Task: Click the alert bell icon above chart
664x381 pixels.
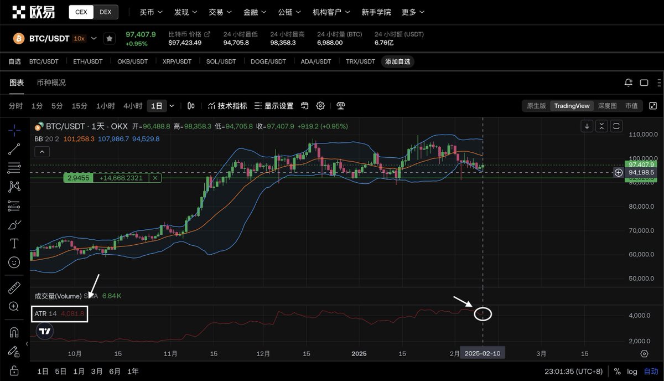Action: (x=628, y=82)
